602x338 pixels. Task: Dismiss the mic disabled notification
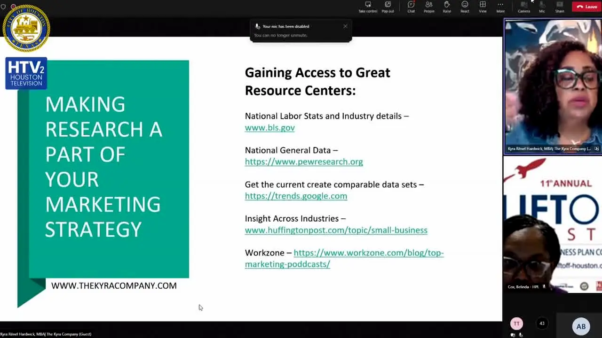point(345,26)
